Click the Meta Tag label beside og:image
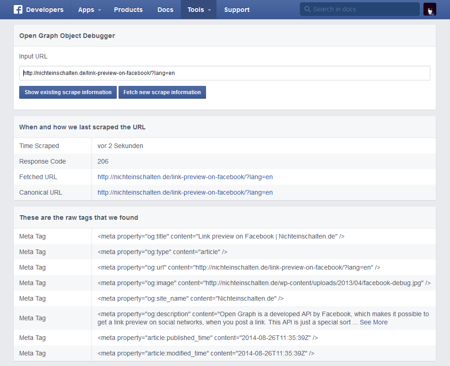The image size is (450, 366). tap(33, 283)
